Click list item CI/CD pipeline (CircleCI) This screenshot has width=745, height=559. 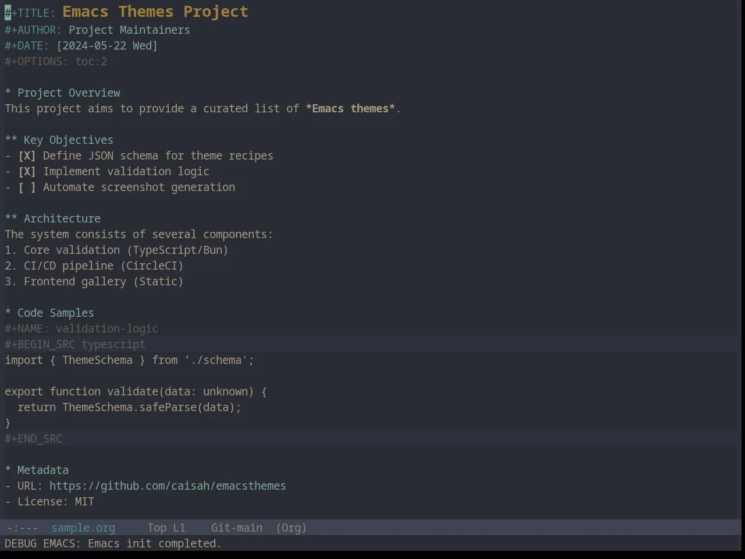coord(94,266)
